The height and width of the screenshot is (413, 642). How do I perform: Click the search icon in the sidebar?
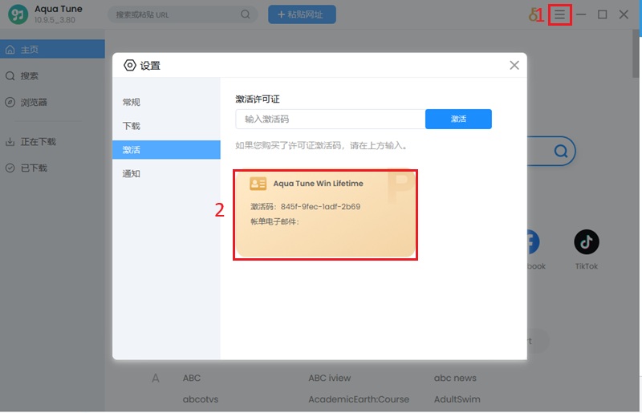(x=10, y=75)
